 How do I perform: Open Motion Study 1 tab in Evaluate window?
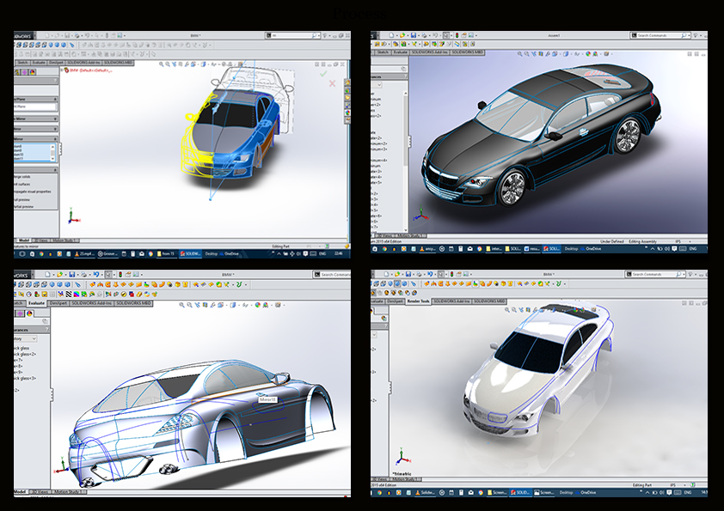pyautogui.click(x=68, y=492)
